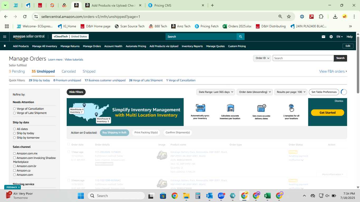
Task: Open Microsoft Store from the taskbar
Action: tap(163, 196)
